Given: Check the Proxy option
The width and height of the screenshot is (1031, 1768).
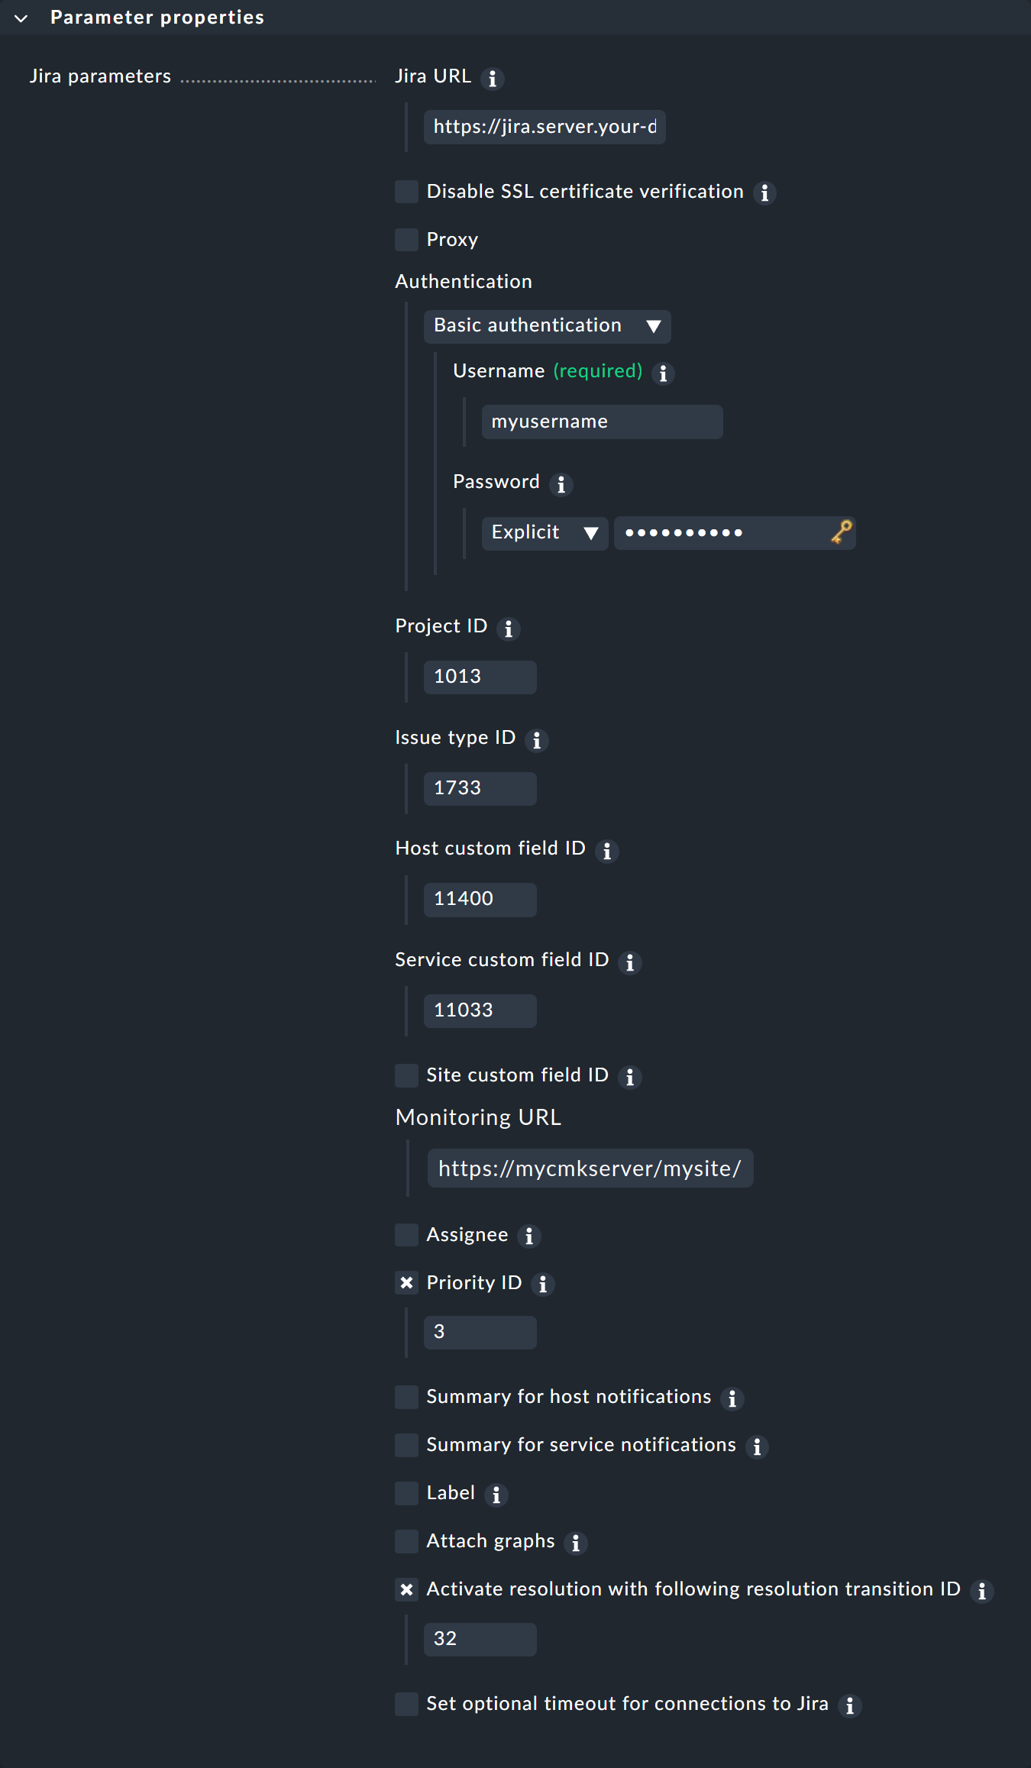Looking at the screenshot, I should tap(406, 240).
